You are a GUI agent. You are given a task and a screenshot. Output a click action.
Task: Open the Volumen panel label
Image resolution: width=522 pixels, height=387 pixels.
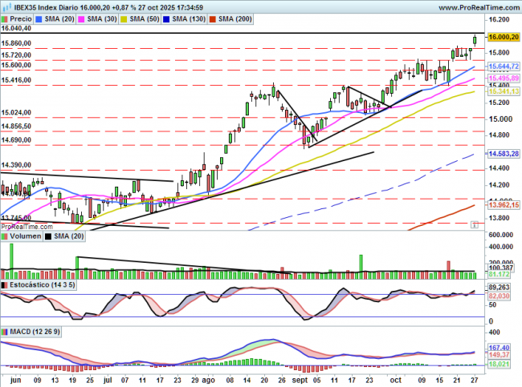[26, 236]
